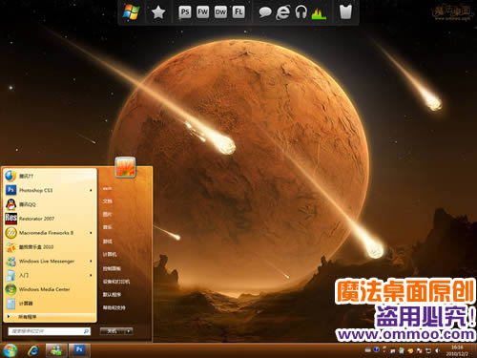Expand the Photoshop CS3 submenu arrow
Screen dimensions: 477x358
[91, 190]
